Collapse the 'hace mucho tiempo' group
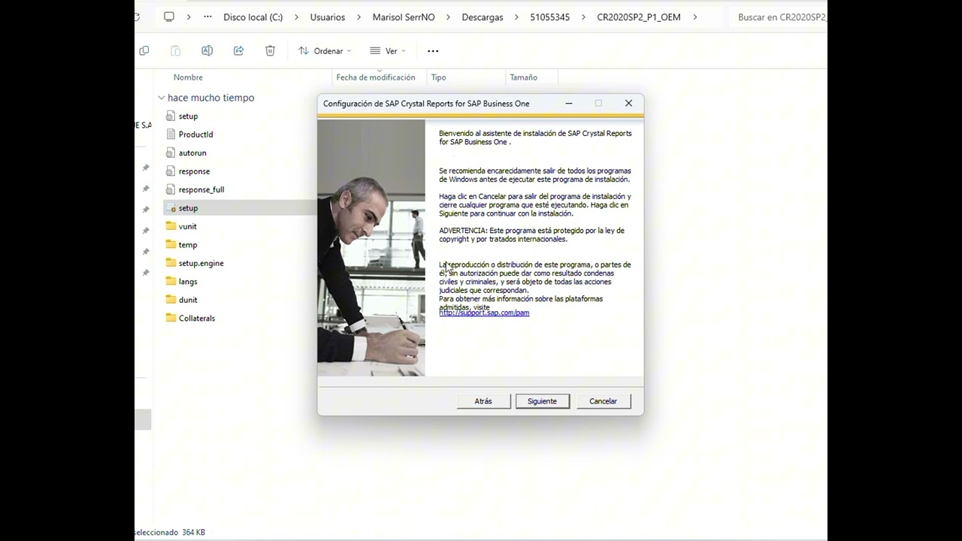The image size is (962, 541). [161, 98]
